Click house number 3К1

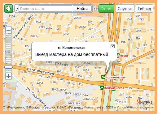138,48
